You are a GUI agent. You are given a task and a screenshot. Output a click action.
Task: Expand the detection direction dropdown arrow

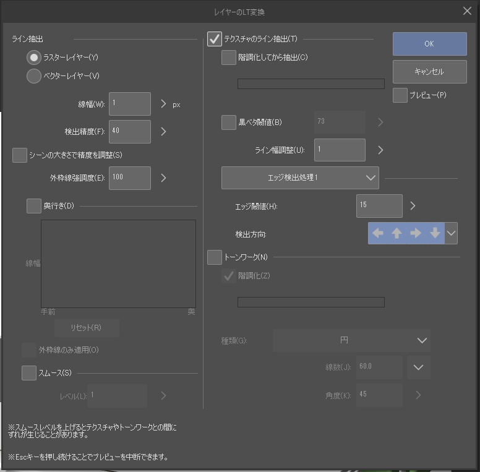[x=452, y=233]
